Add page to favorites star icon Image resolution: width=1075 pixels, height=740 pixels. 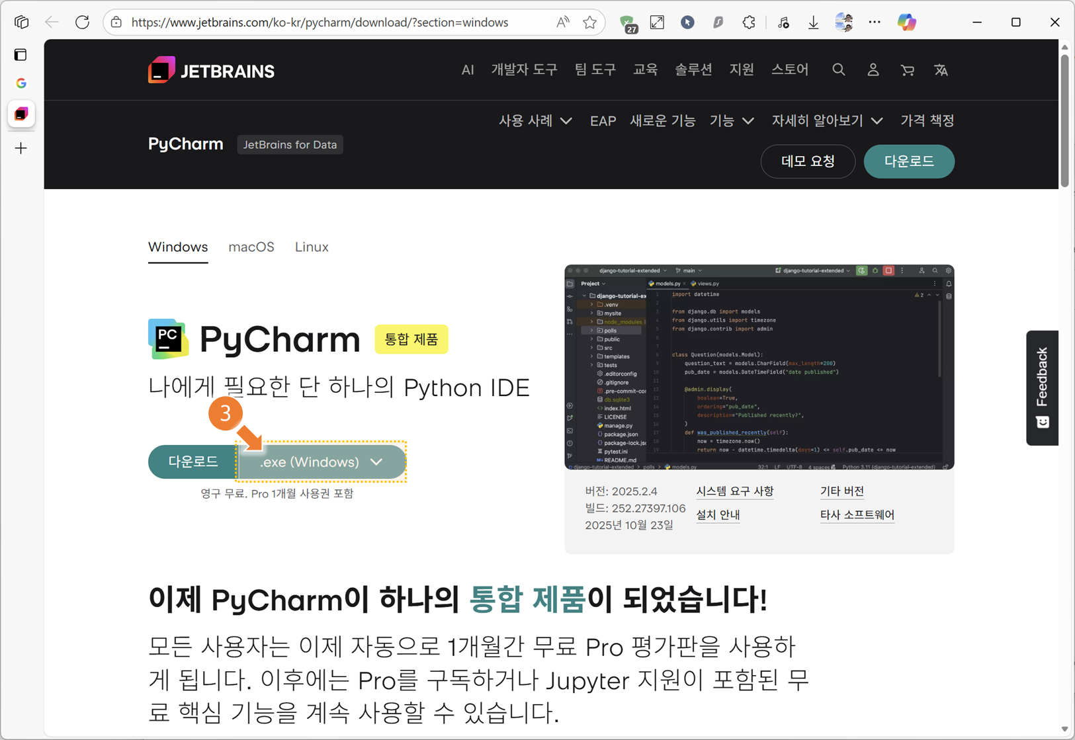[x=590, y=22]
